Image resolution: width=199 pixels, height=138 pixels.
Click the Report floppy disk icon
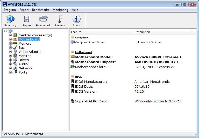(27, 19)
